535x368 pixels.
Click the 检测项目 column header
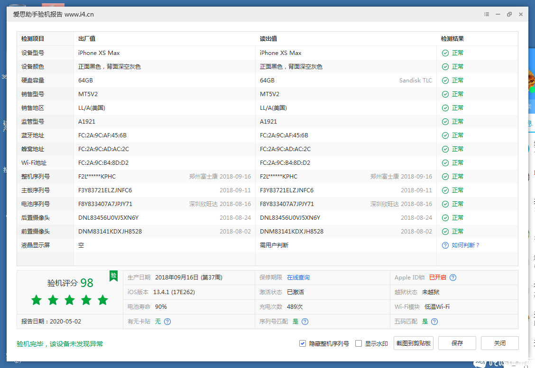pyautogui.click(x=32, y=39)
